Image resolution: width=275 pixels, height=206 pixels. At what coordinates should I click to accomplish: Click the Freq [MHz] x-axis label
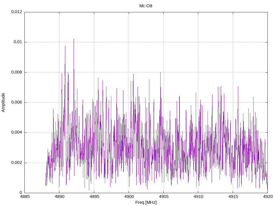point(146,203)
